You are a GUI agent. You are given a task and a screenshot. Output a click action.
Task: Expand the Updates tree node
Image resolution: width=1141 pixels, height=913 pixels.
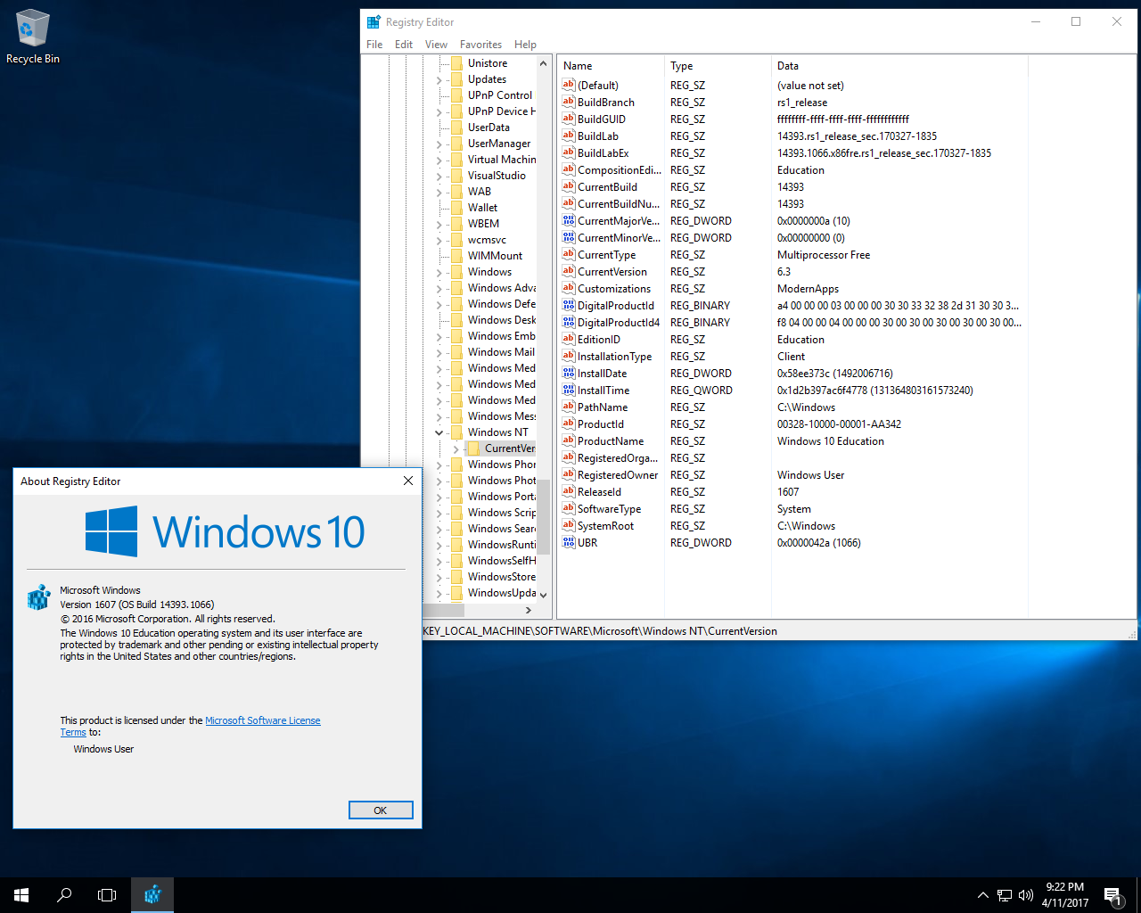(439, 79)
